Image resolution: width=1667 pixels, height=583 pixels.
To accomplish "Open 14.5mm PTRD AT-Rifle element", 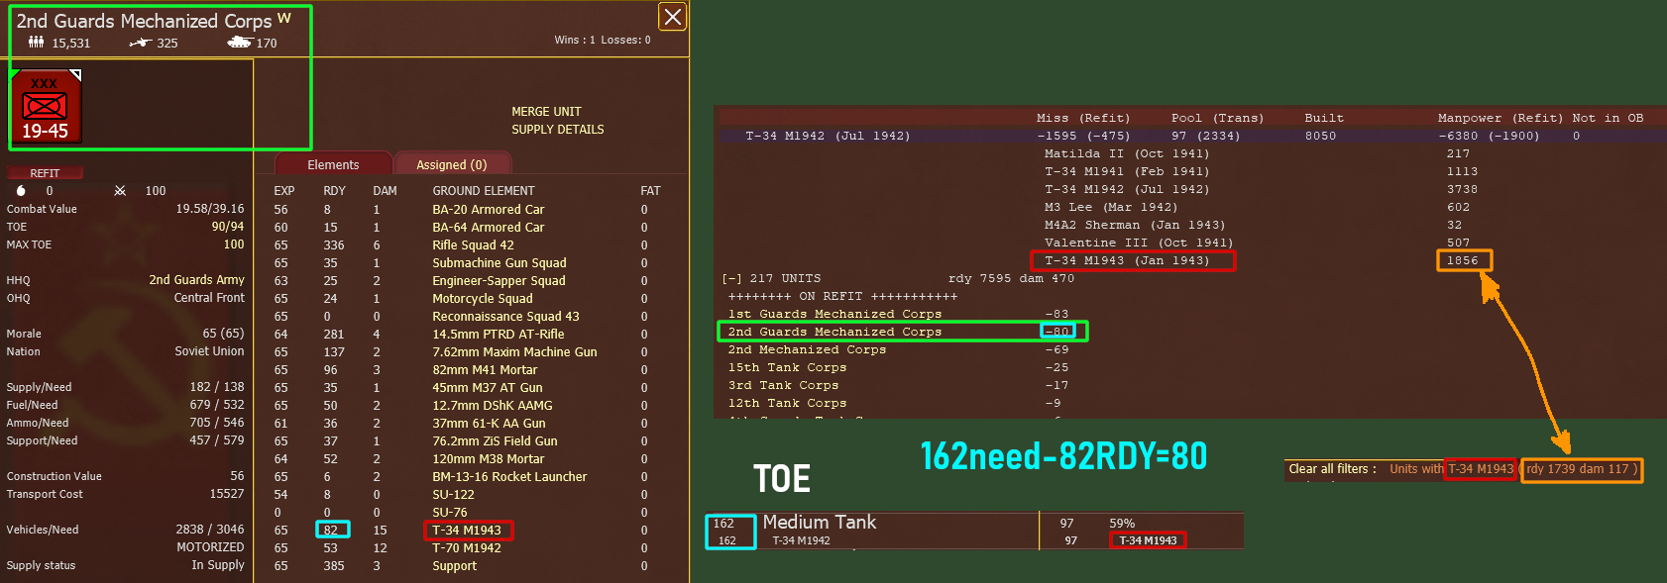I will point(498,335).
